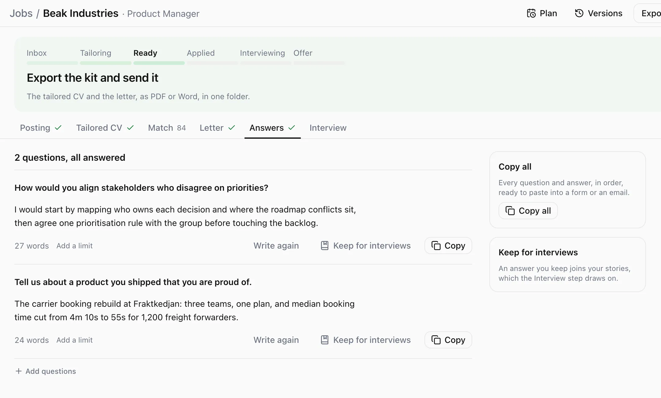Screen dimensions: 661x398
Task: Switch to the Interview tab
Action: (328, 128)
